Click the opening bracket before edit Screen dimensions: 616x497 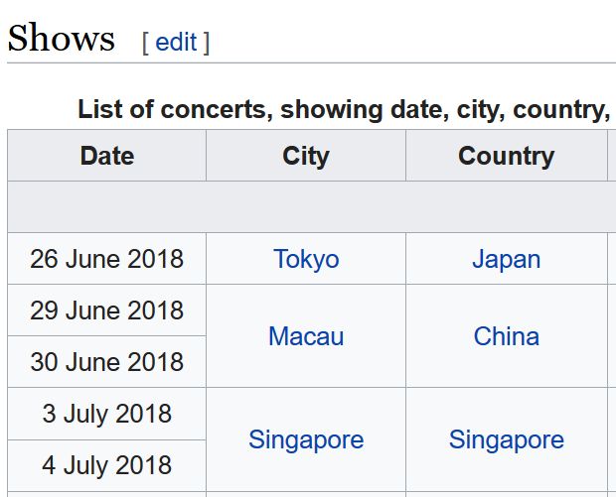pyautogui.click(x=145, y=43)
